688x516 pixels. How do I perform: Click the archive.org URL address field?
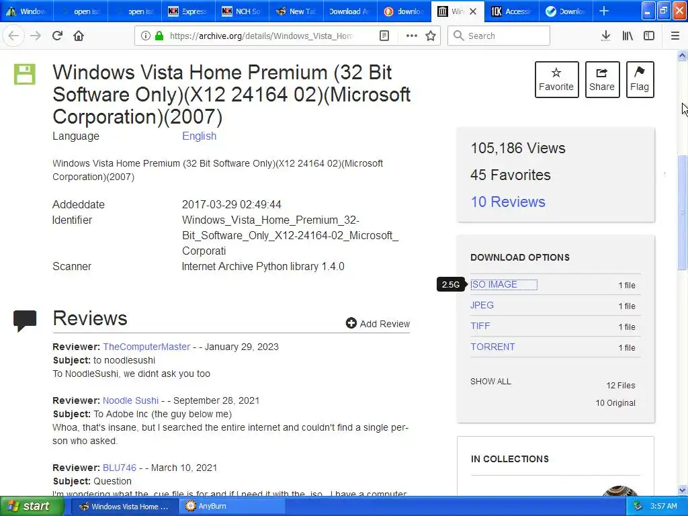261,36
